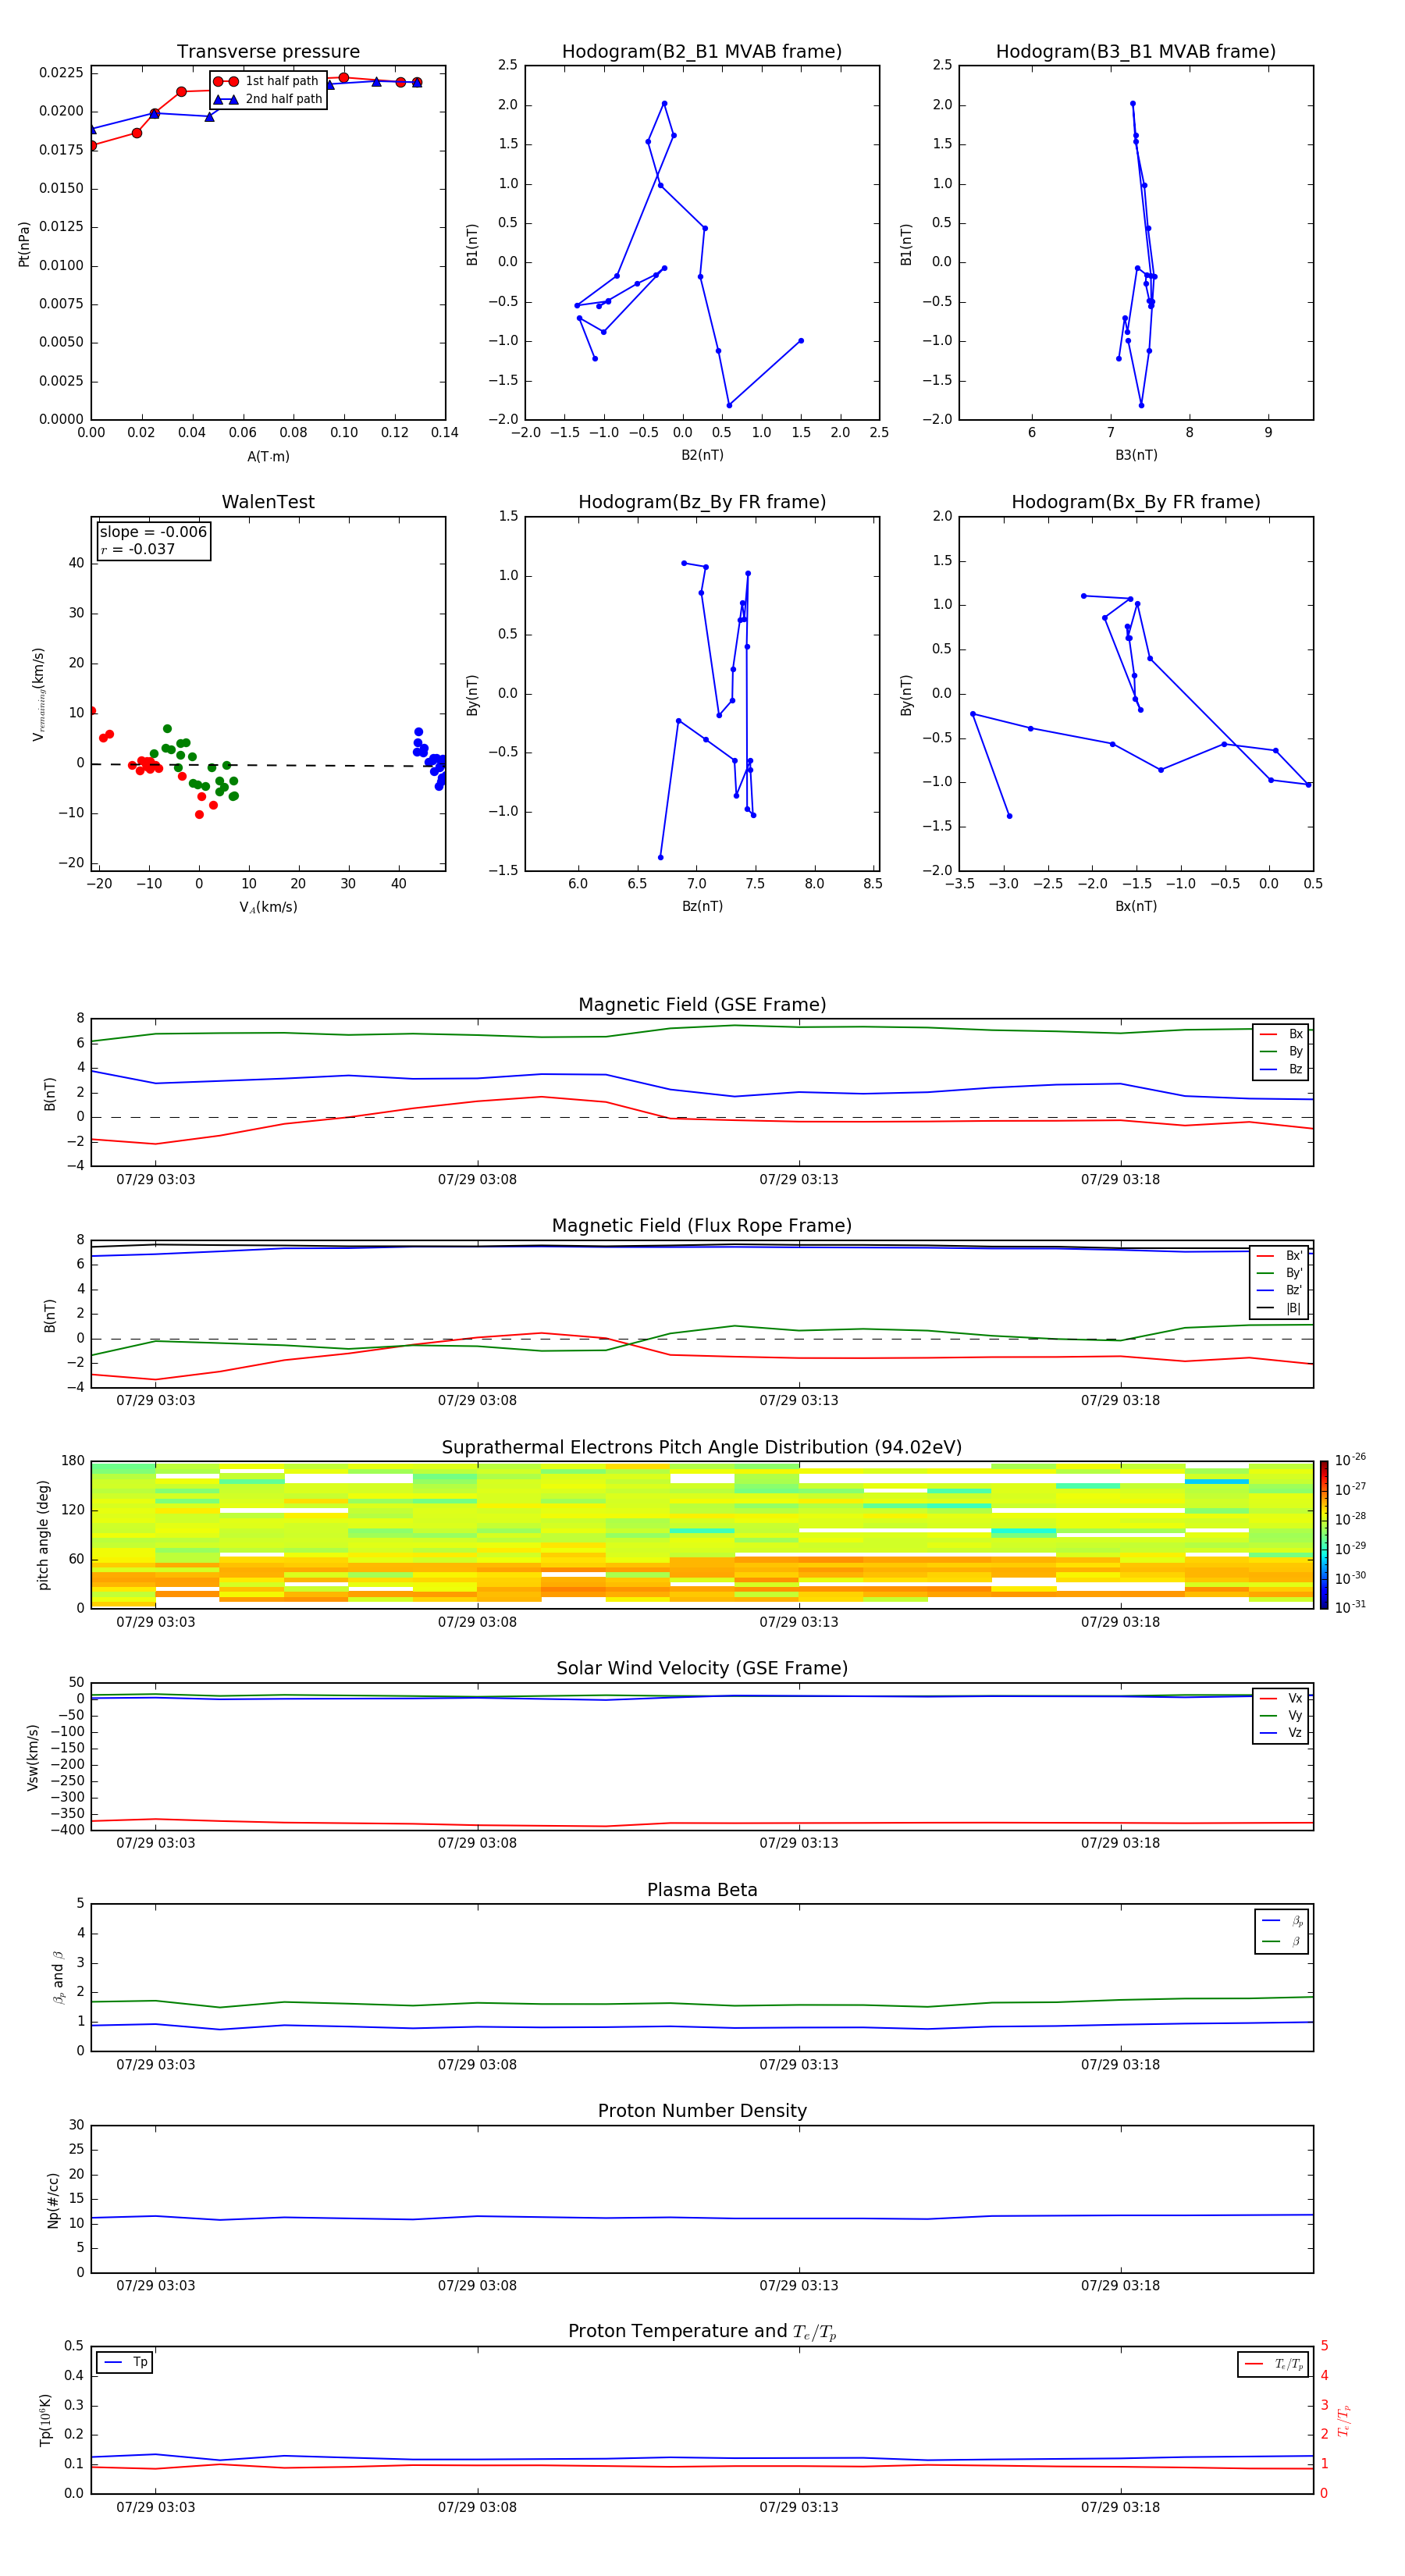
Task: Click the 'B2(nT)' x-axis label
Action: coord(702,455)
